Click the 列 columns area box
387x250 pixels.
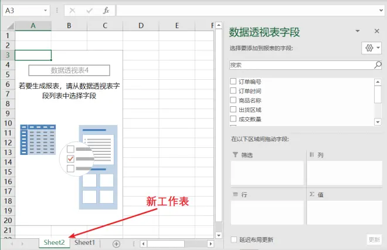[344, 173]
